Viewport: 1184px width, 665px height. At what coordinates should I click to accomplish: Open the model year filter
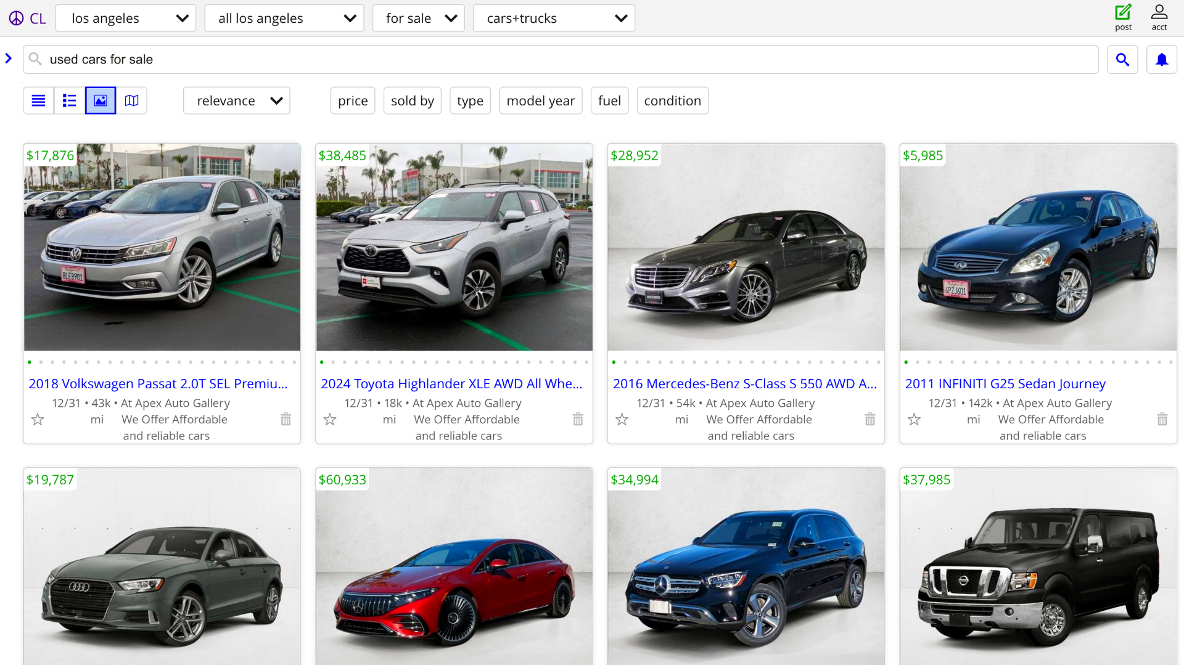(540, 101)
